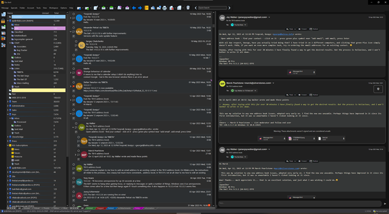Image resolution: width=389 pixels, height=214 pixels.
Task: Expand sender details chevron for Marck Pearlstone
Action: click(273, 83)
